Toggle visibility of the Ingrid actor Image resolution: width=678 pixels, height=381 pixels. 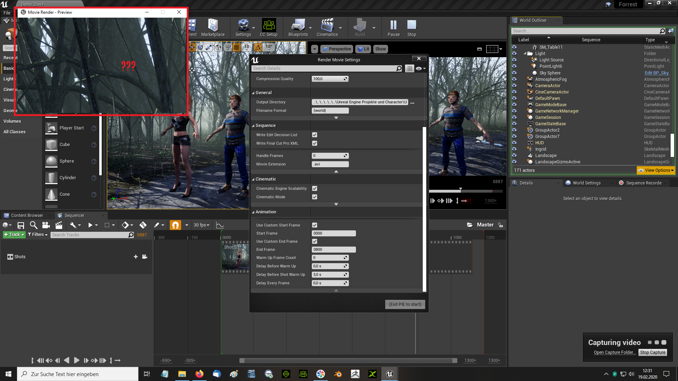point(514,149)
